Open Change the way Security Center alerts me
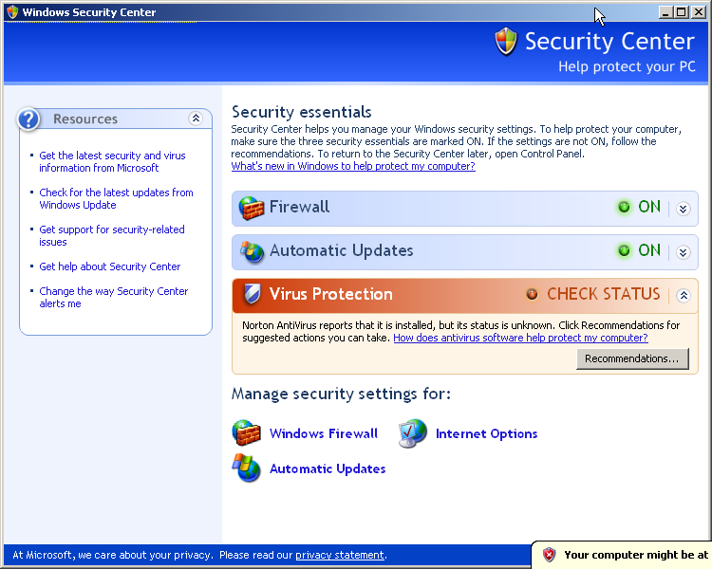The width and height of the screenshot is (712, 569). (x=114, y=297)
